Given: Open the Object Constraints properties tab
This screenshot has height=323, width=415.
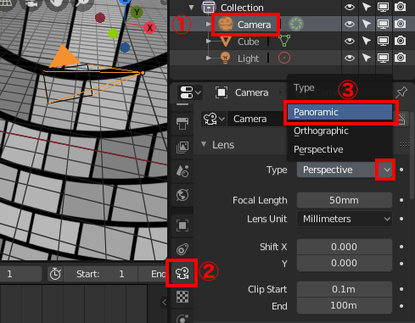Looking at the screenshot, I should [x=182, y=249].
